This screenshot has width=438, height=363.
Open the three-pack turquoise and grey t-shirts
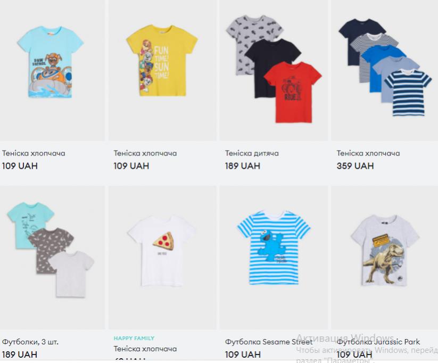[50, 250]
